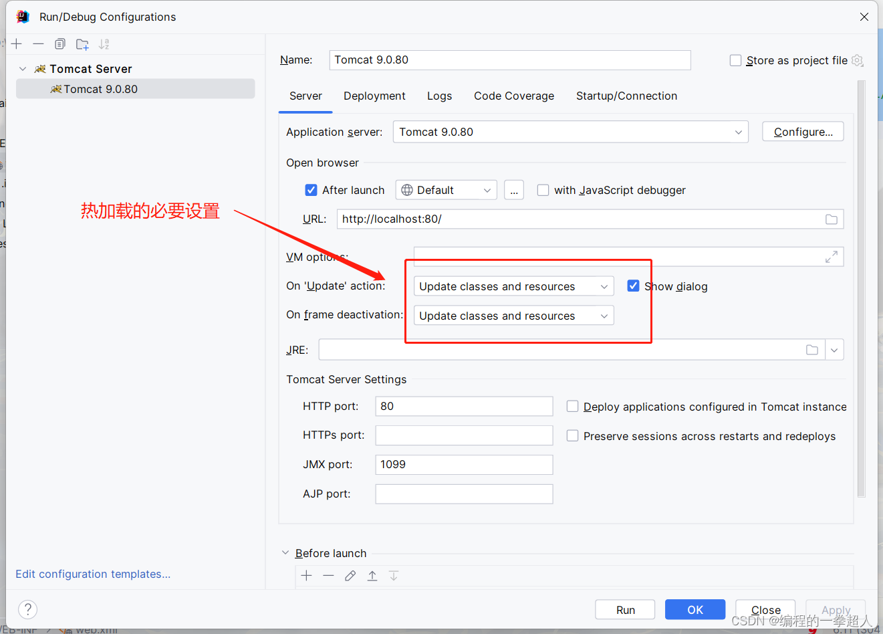Viewport: 883px width, 634px height.
Task: Click the JMX port field
Action: 464,465
